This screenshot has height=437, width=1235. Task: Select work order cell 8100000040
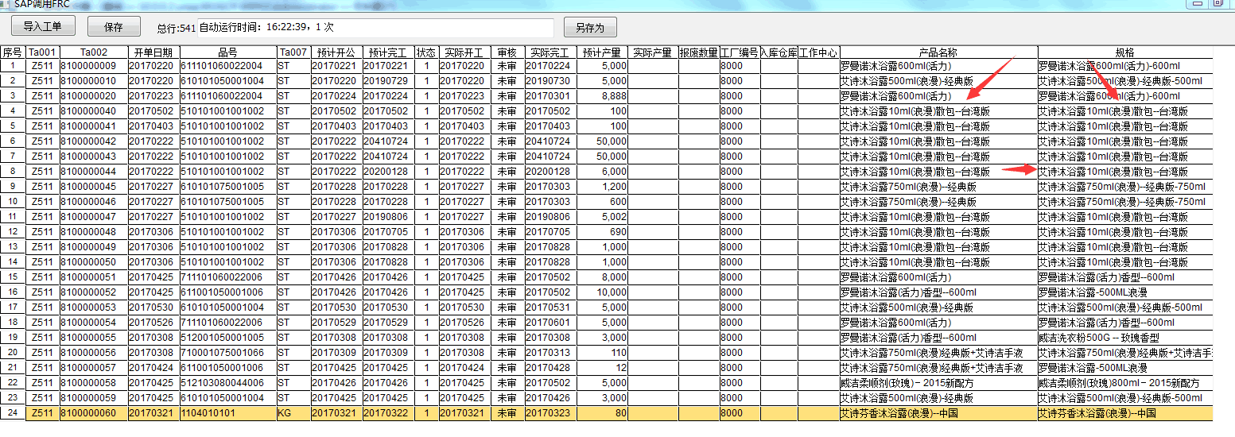tap(94, 111)
